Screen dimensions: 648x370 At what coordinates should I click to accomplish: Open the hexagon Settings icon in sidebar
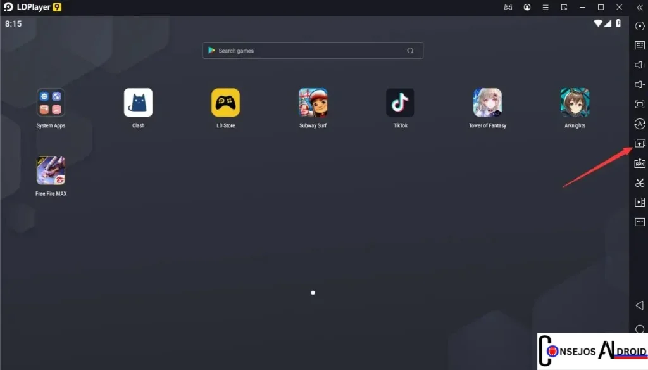click(639, 26)
